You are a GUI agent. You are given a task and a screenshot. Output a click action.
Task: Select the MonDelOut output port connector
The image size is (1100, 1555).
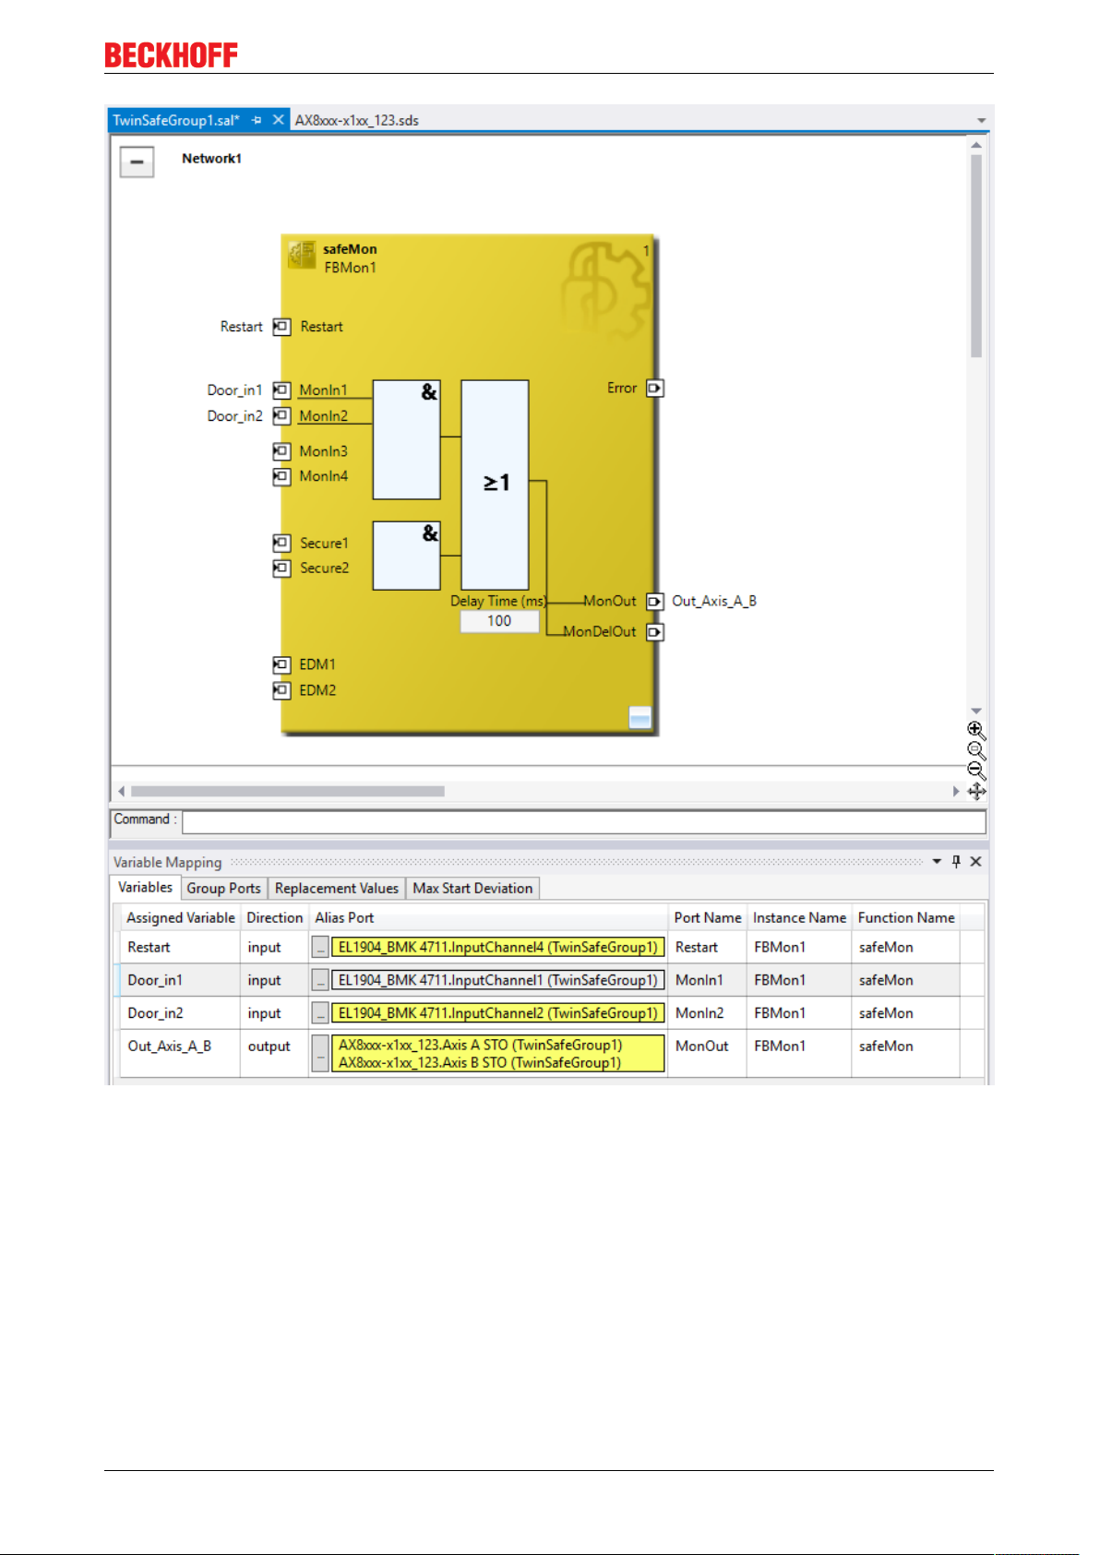click(655, 632)
